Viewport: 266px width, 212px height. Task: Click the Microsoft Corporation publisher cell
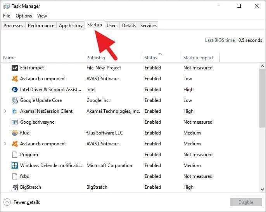[x=109, y=165]
